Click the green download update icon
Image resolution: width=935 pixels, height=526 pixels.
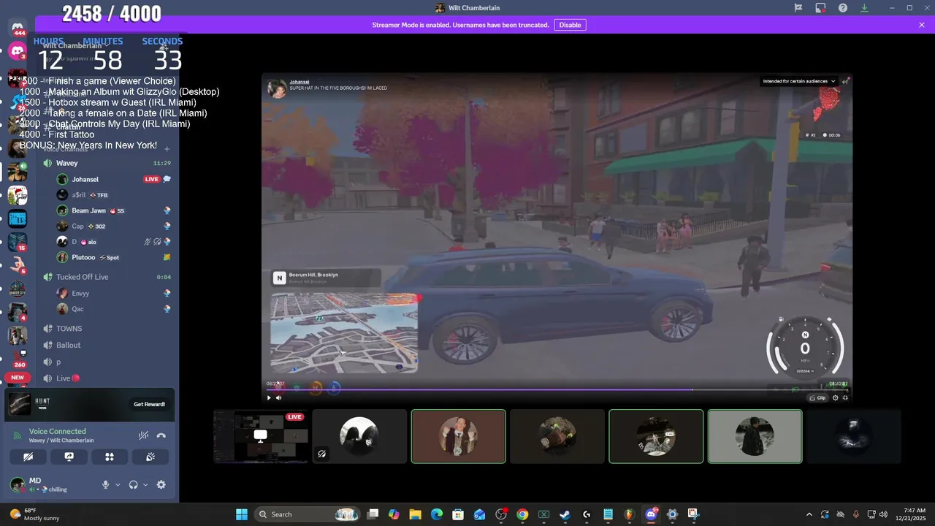865,8
